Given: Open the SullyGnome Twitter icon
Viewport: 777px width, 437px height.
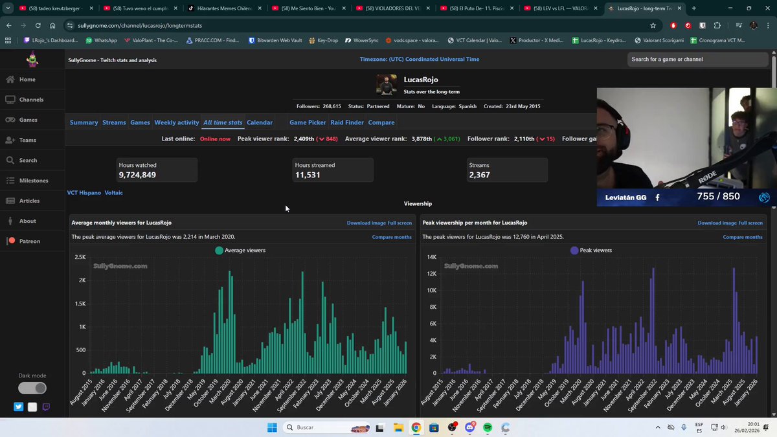Looking at the screenshot, I should pyautogui.click(x=18, y=407).
